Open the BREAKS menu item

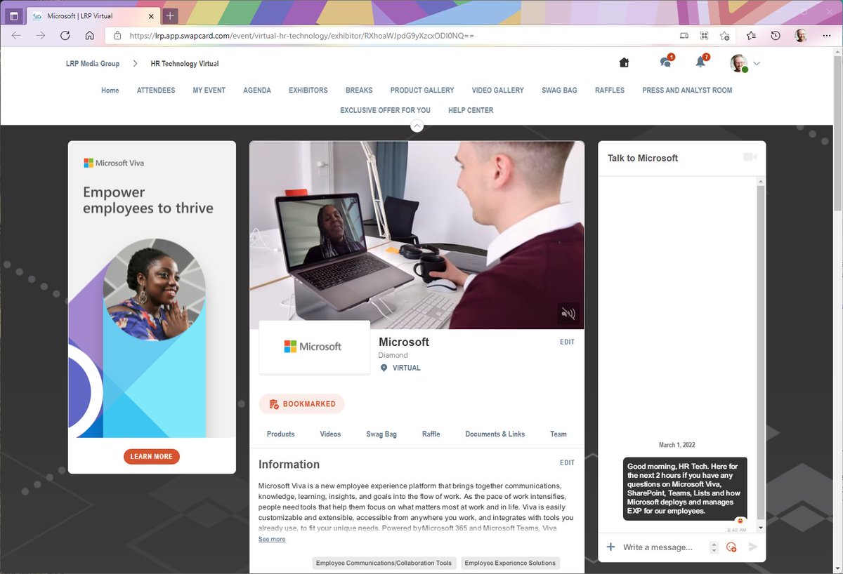pos(359,91)
